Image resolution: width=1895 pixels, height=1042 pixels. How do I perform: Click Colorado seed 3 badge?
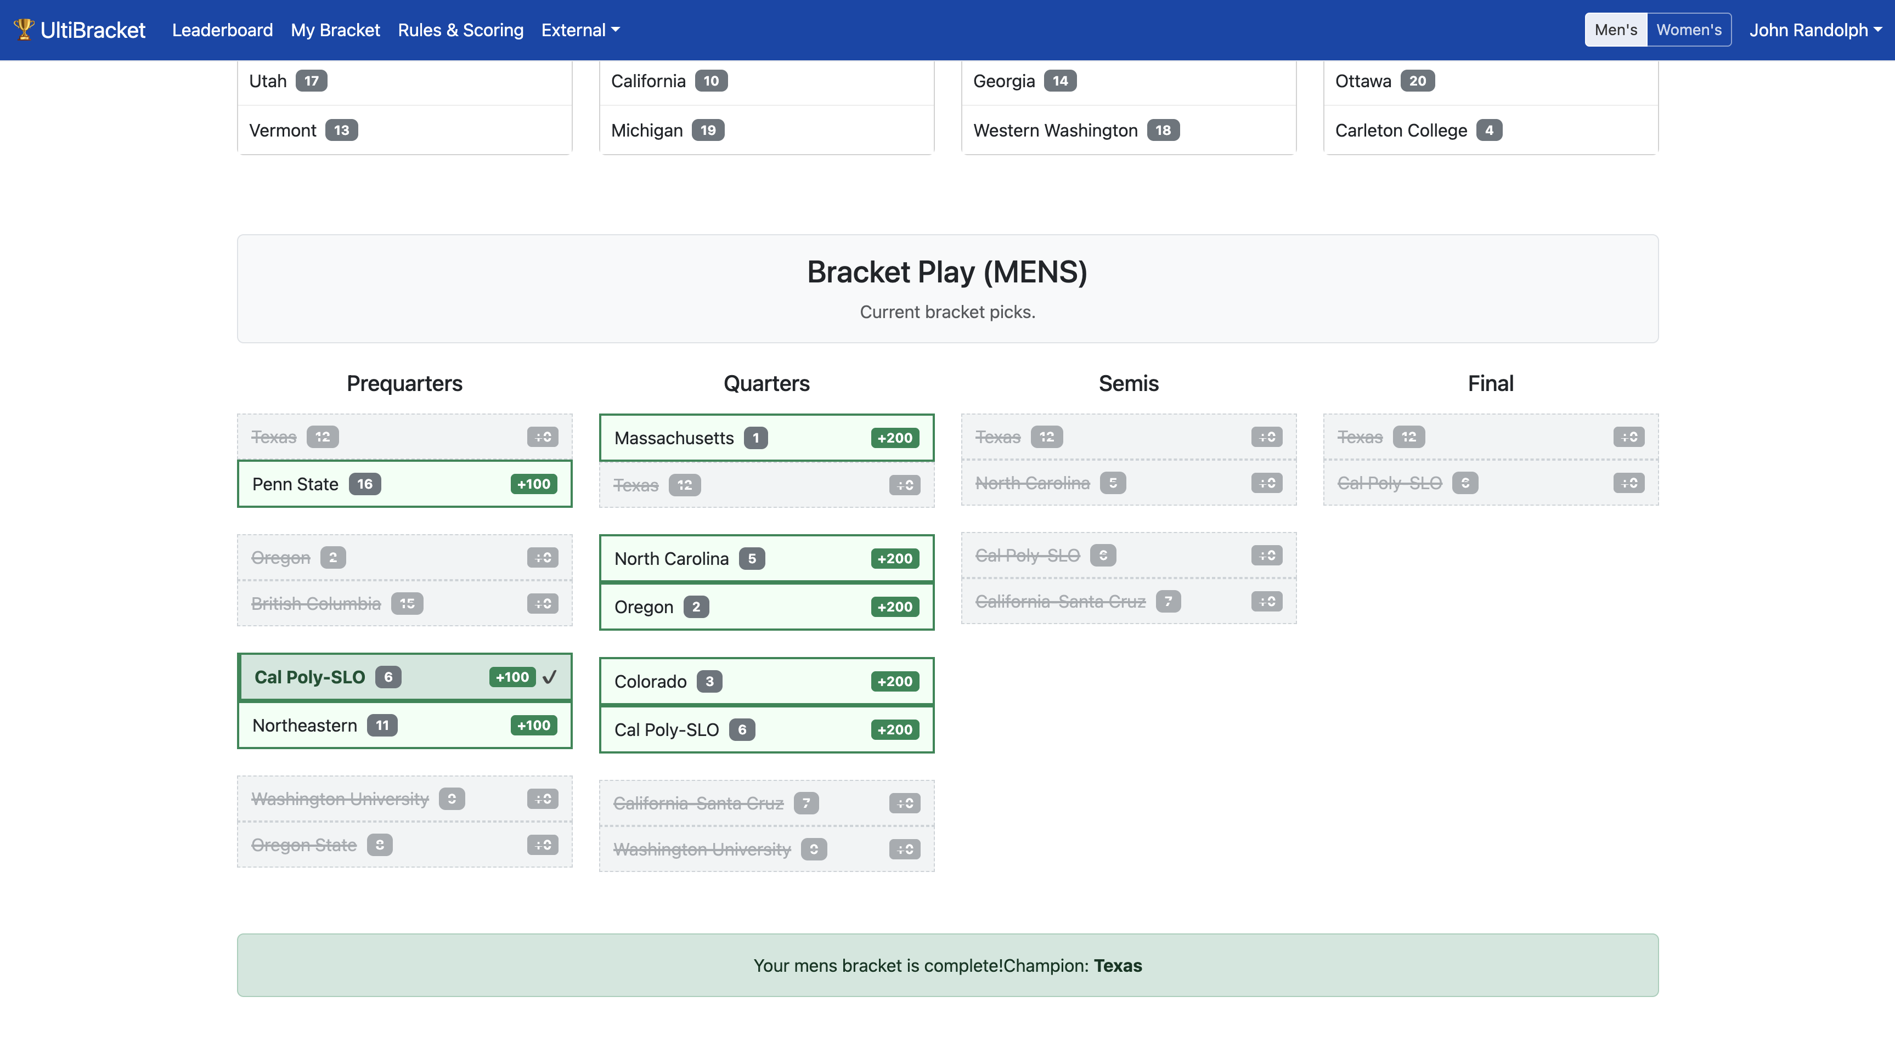pyautogui.click(x=709, y=682)
